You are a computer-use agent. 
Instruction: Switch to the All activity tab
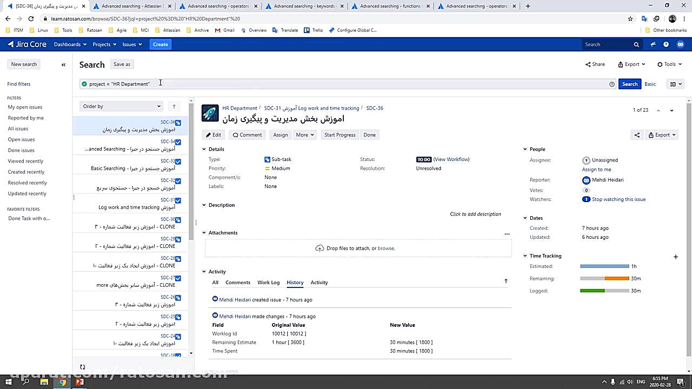[x=215, y=283]
